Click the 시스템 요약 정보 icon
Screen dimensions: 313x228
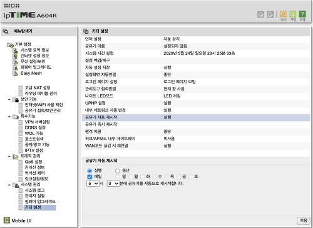tap(16, 51)
